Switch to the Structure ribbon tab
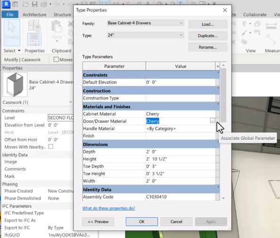The width and height of the screenshot is (280, 238). pos(62,15)
